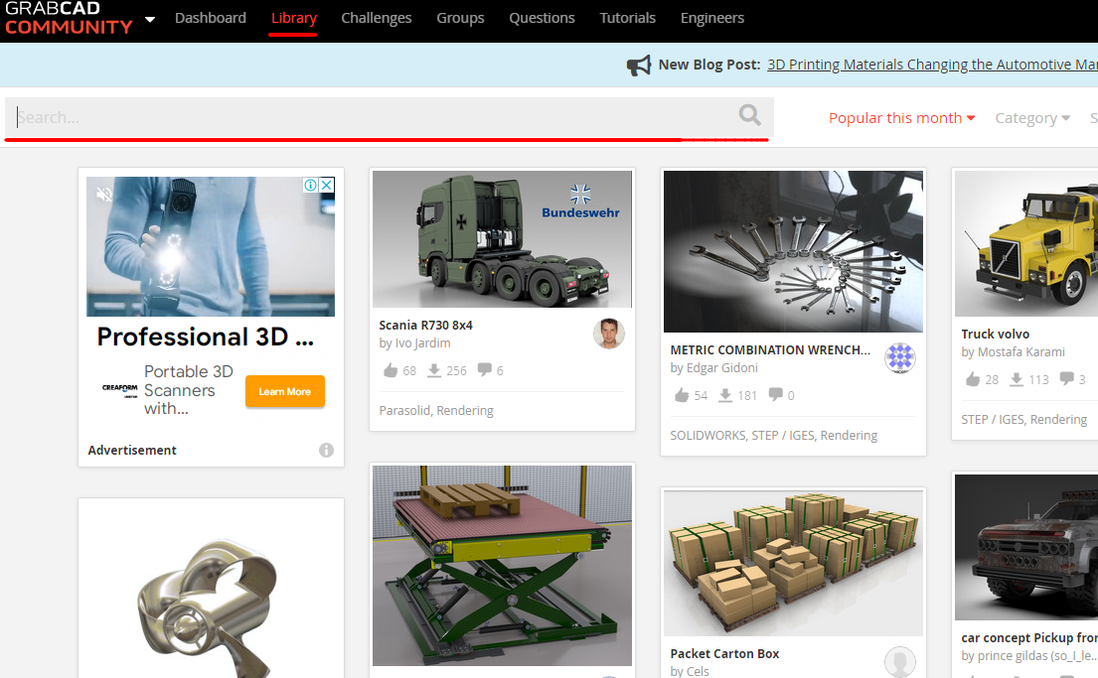Close the ad with X icon
The height and width of the screenshot is (678, 1098).
pos(326,185)
